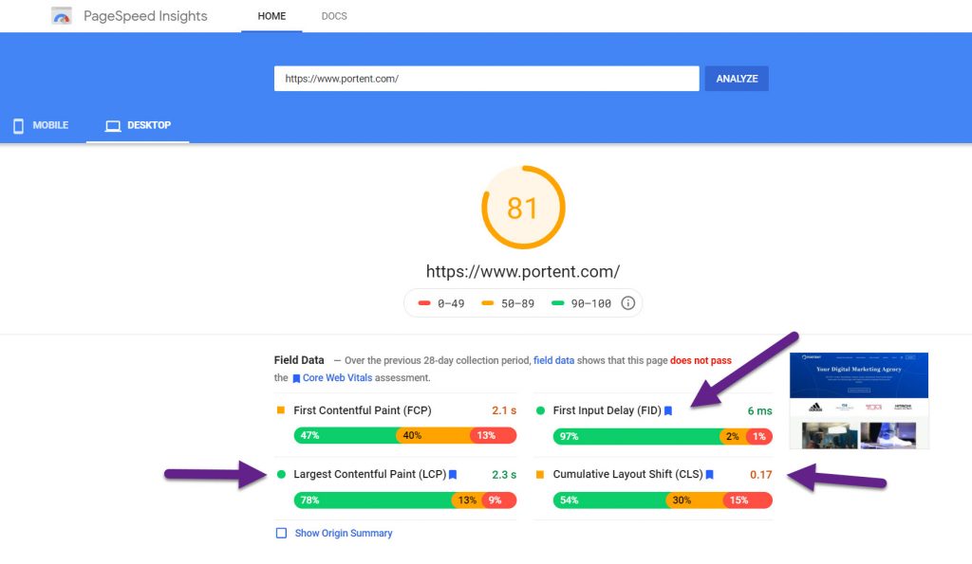The image size is (972, 564).
Task: Click the First Input Delay (FID) label
Action: click(x=607, y=410)
